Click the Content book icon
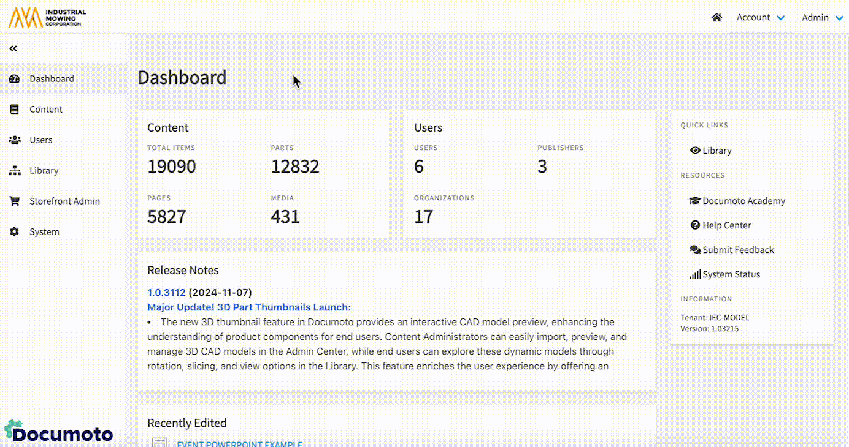The height and width of the screenshot is (447, 849). point(15,110)
